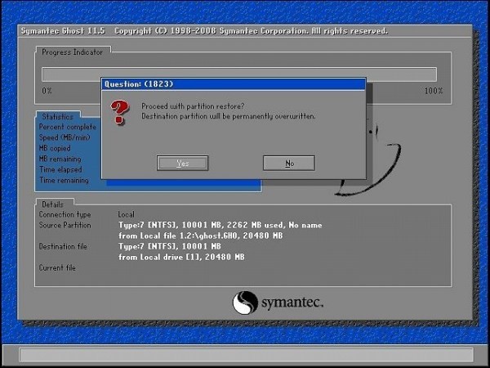Click the Question: (1823) dialog title bar
The image size is (490, 368).
(x=234, y=84)
